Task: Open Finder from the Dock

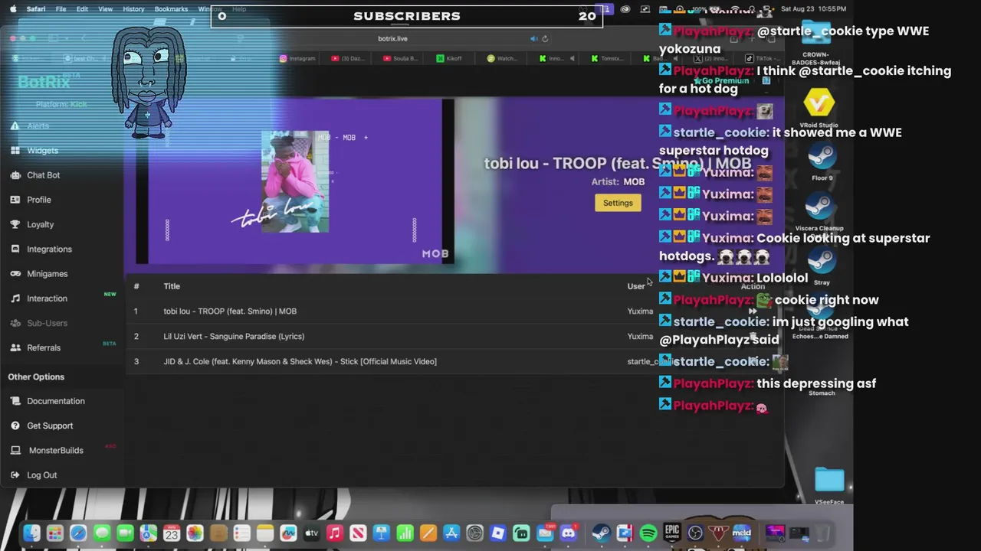Action: pyautogui.click(x=31, y=533)
